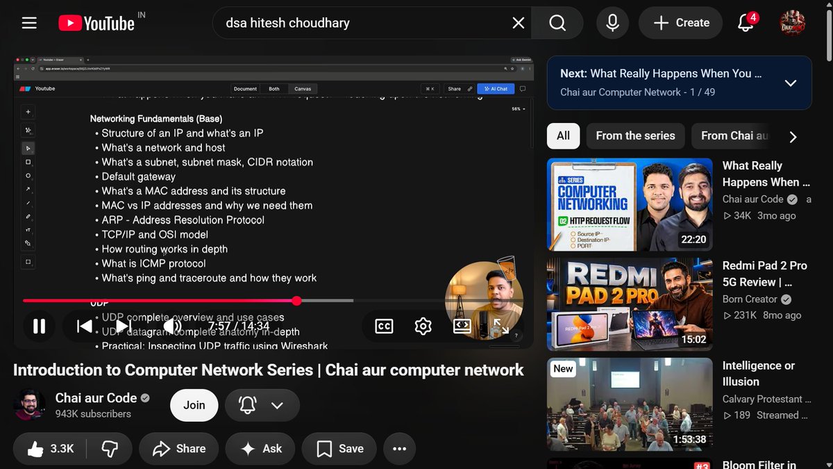Mute the video volume
The height and width of the screenshot is (469, 833).
[x=171, y=326]
